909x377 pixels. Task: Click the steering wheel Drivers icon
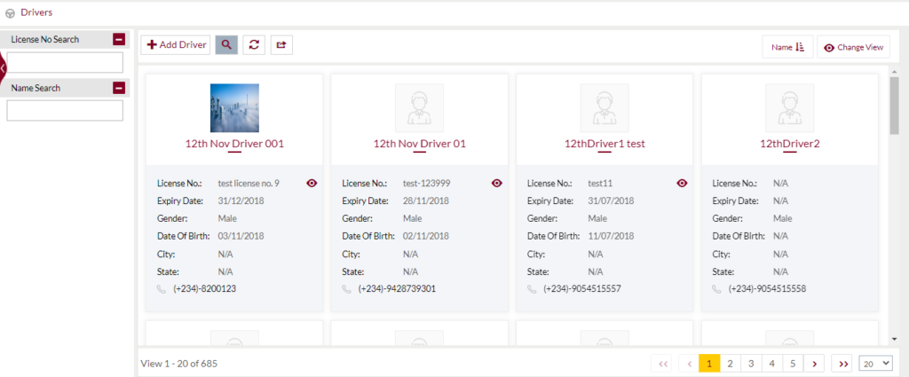(10, 12)
